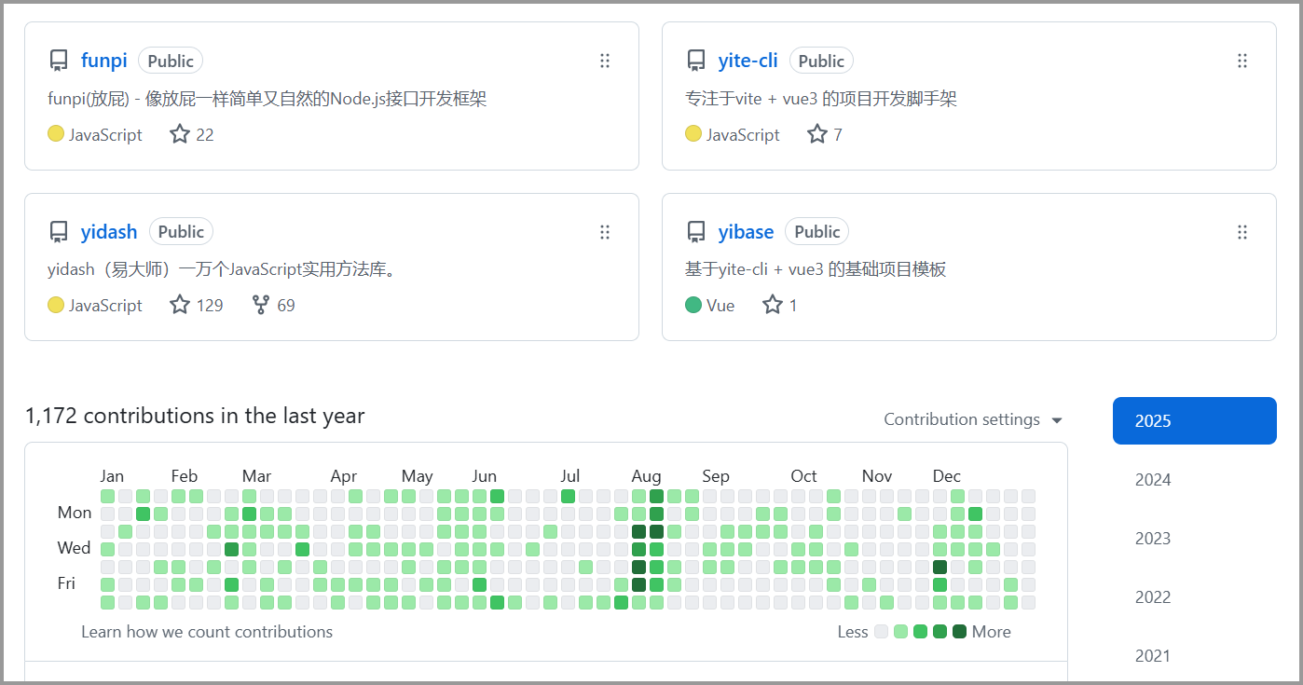
Task: View the 69 forks of yidash
Action: point(274,305)
